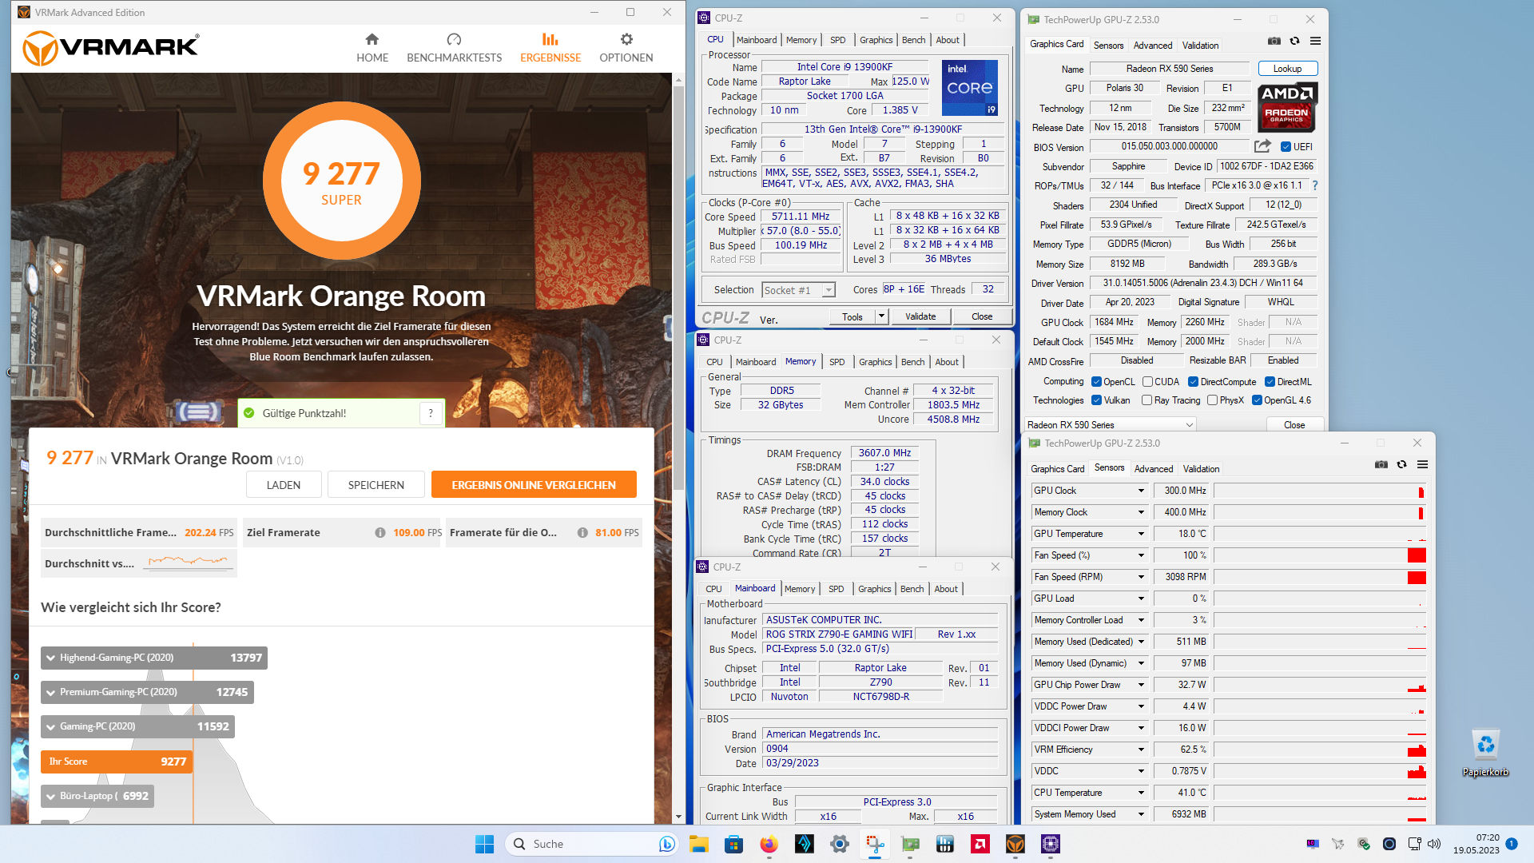Open hamburger menu in GPU-Z Sensors window
The width and height of the screenshot is (1534, 863).
[x=1422, y=464]
